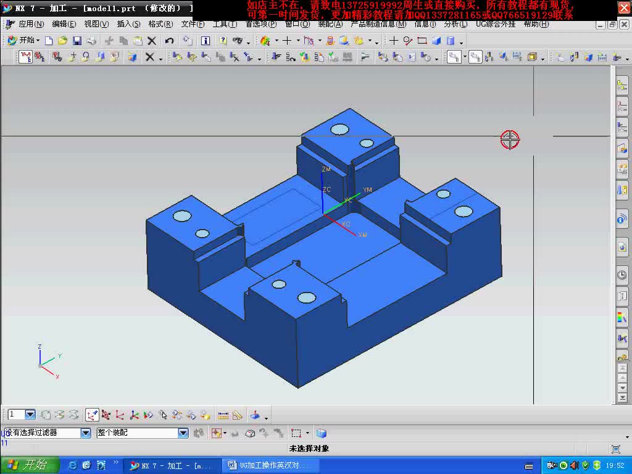632x474 pixels.
Task: Click the measure angle icon
Action: click(x=238, y=415)
